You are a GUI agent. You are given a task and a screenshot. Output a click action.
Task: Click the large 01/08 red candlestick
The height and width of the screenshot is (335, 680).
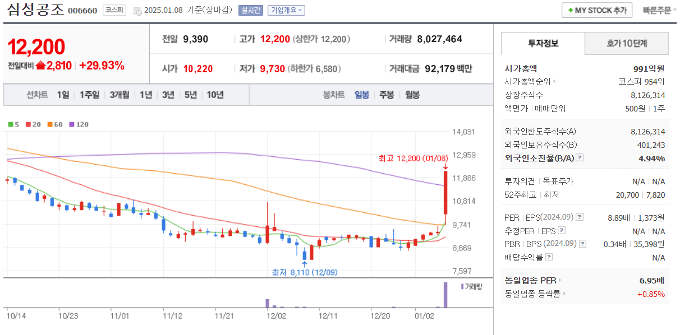pyautogui.click(x=445, y=192)
